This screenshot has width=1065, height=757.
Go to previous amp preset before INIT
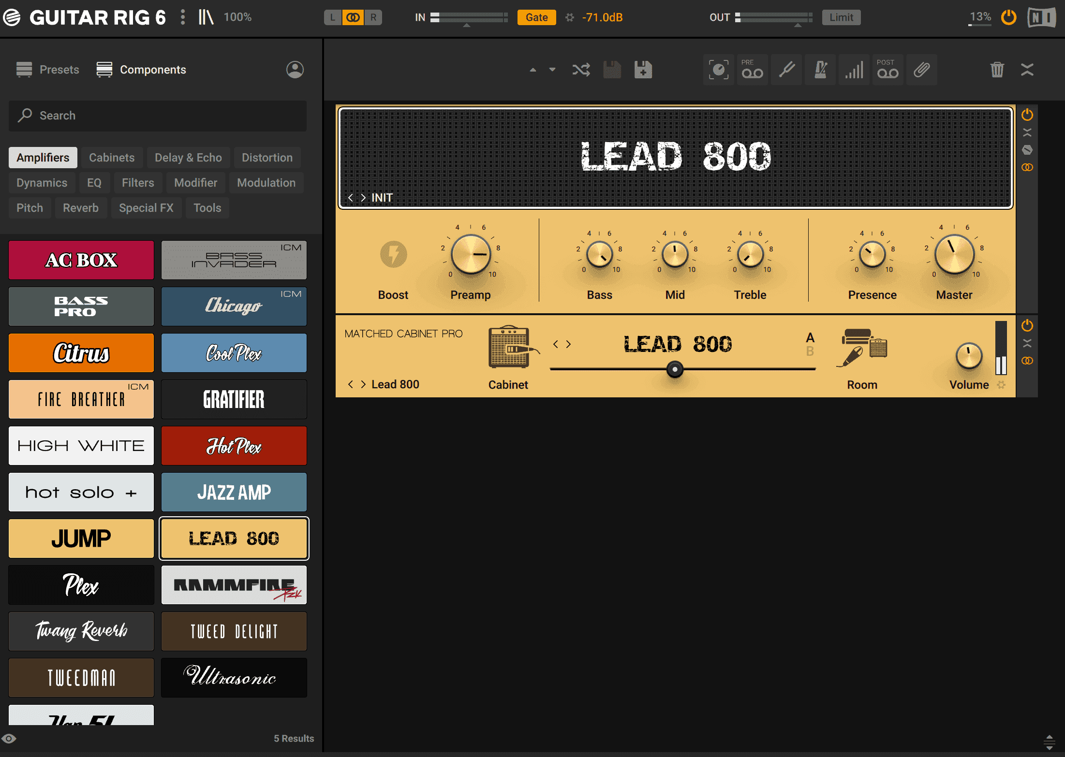(350, 198)
